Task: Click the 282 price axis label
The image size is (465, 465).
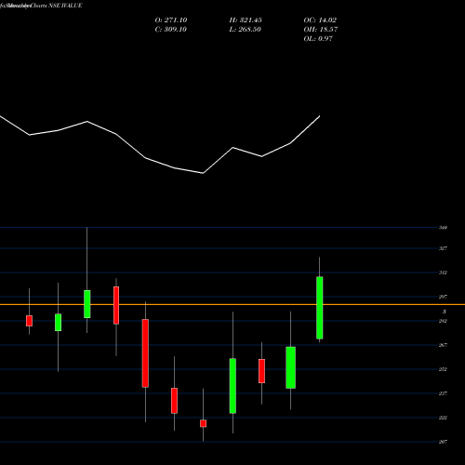Action: [x=443, y=321]
